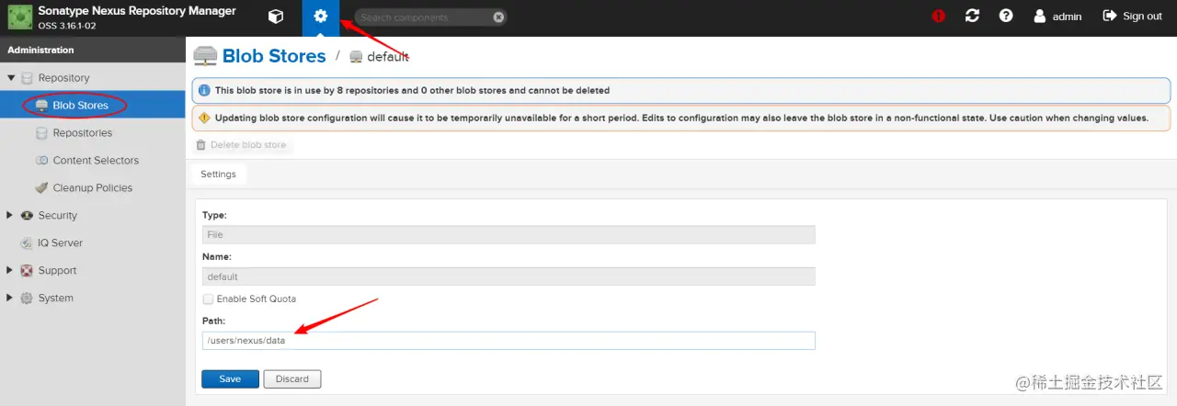
Task: Click the Discard button
Action: pos(292,378)
